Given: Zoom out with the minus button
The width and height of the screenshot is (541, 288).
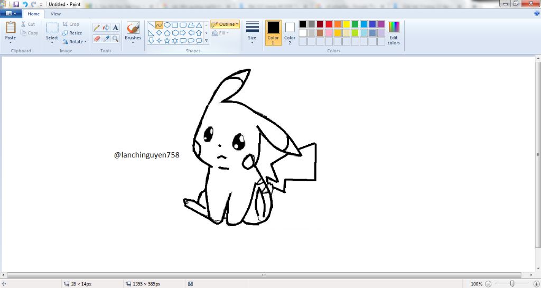Looking at the screenshot, I should point(488,284).
